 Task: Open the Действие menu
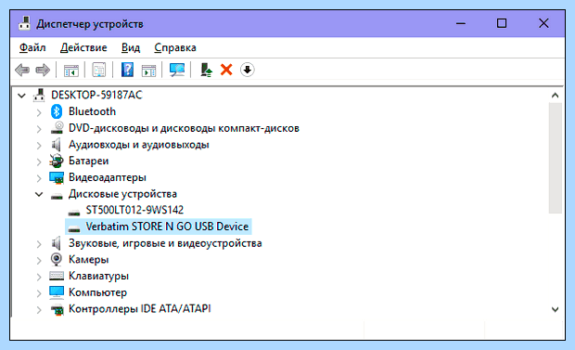[83, 47]
